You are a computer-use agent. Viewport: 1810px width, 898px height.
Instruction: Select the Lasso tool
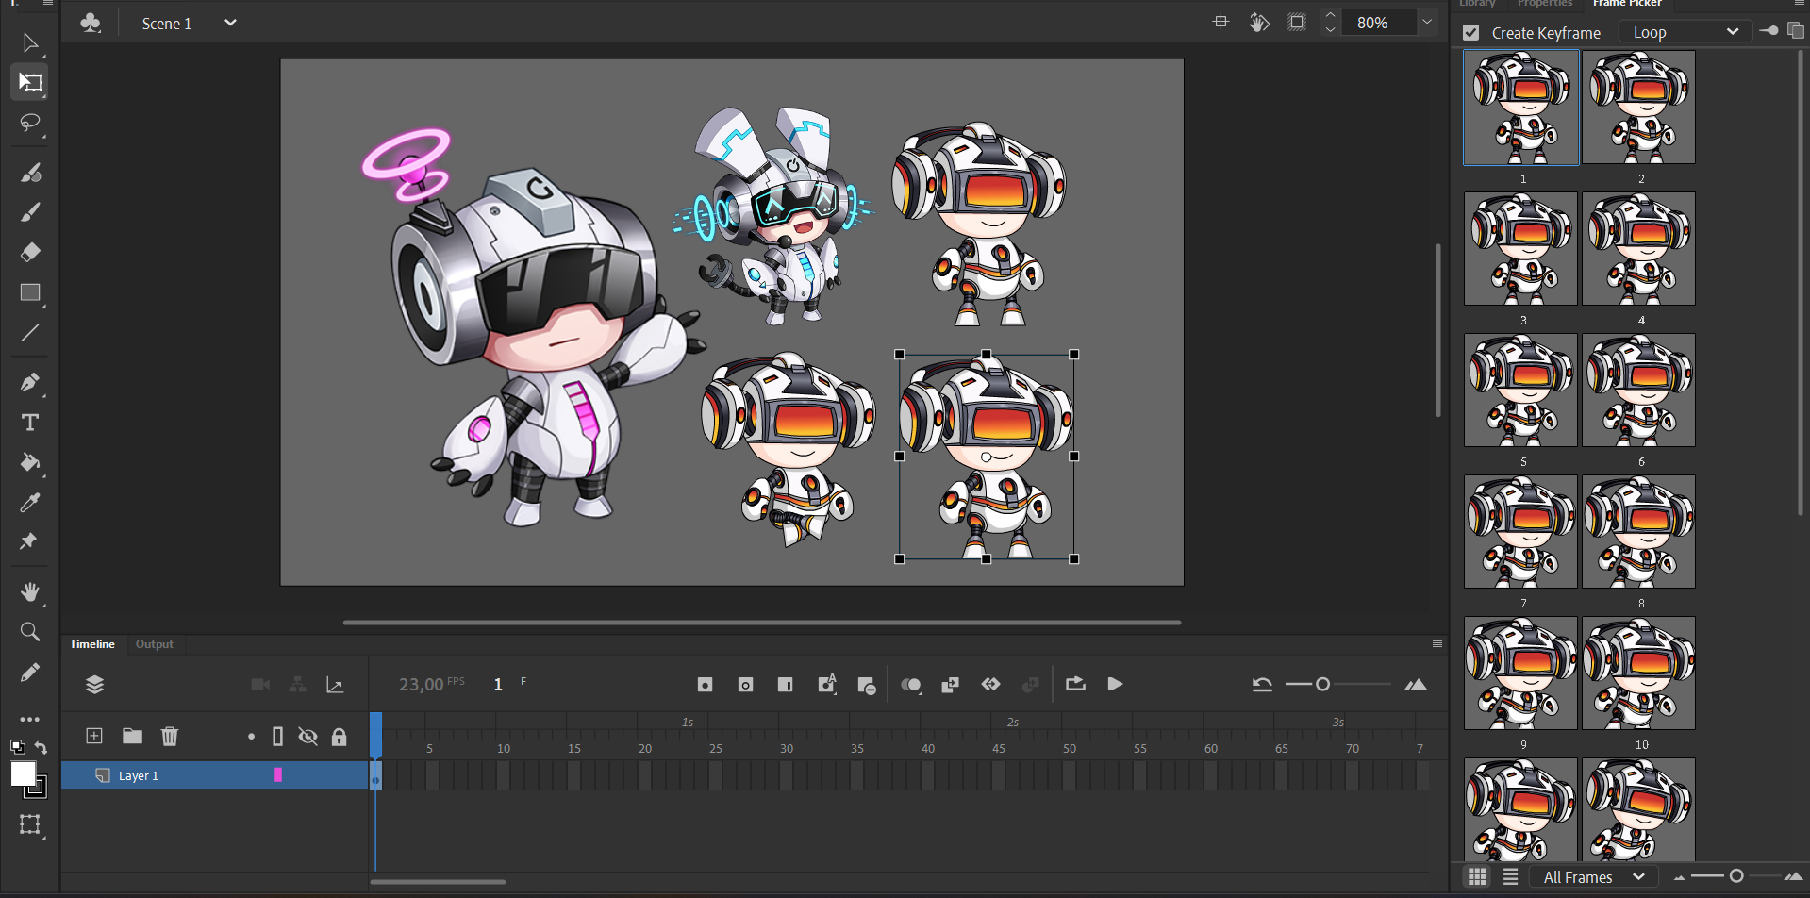tap(30, 124)
